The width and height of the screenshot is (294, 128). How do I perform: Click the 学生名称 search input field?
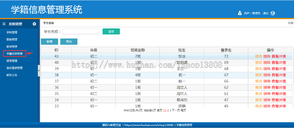tap(81, 31)
